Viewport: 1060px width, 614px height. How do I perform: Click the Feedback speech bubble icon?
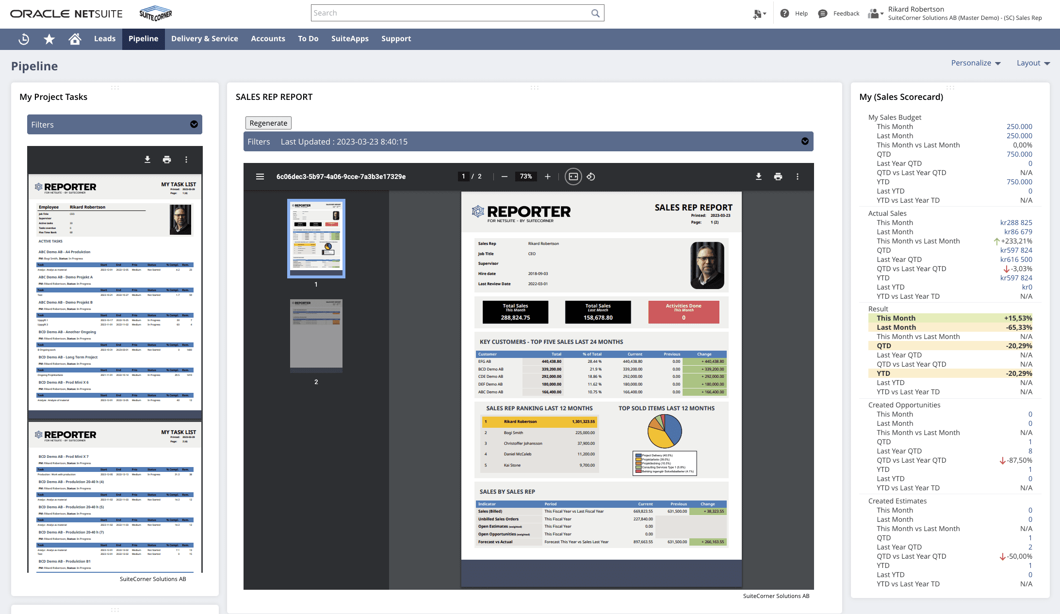pos(823,14)
